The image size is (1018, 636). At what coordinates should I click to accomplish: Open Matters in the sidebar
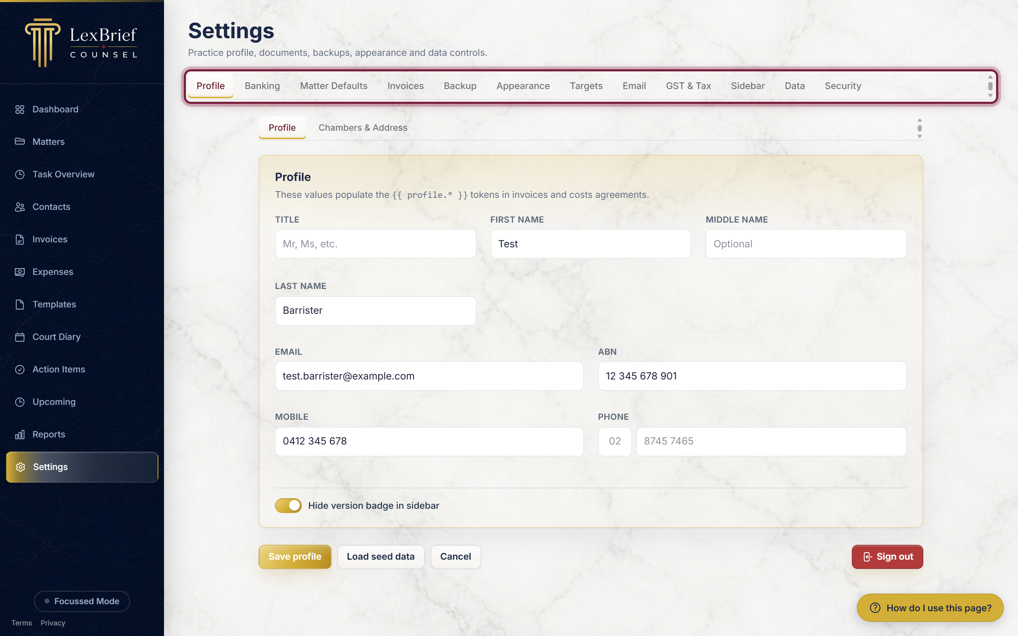point(82,142)
